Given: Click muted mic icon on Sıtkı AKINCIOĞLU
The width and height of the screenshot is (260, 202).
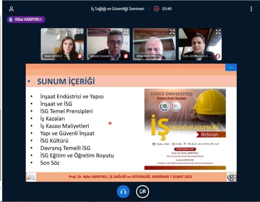Looking at the screenshot, I should tap(218, 56).
